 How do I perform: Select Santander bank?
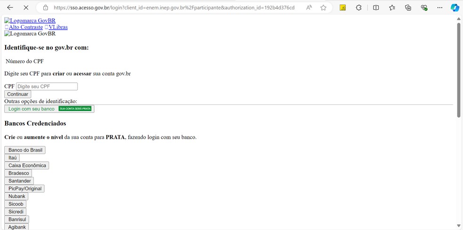[x=19, y=181]
